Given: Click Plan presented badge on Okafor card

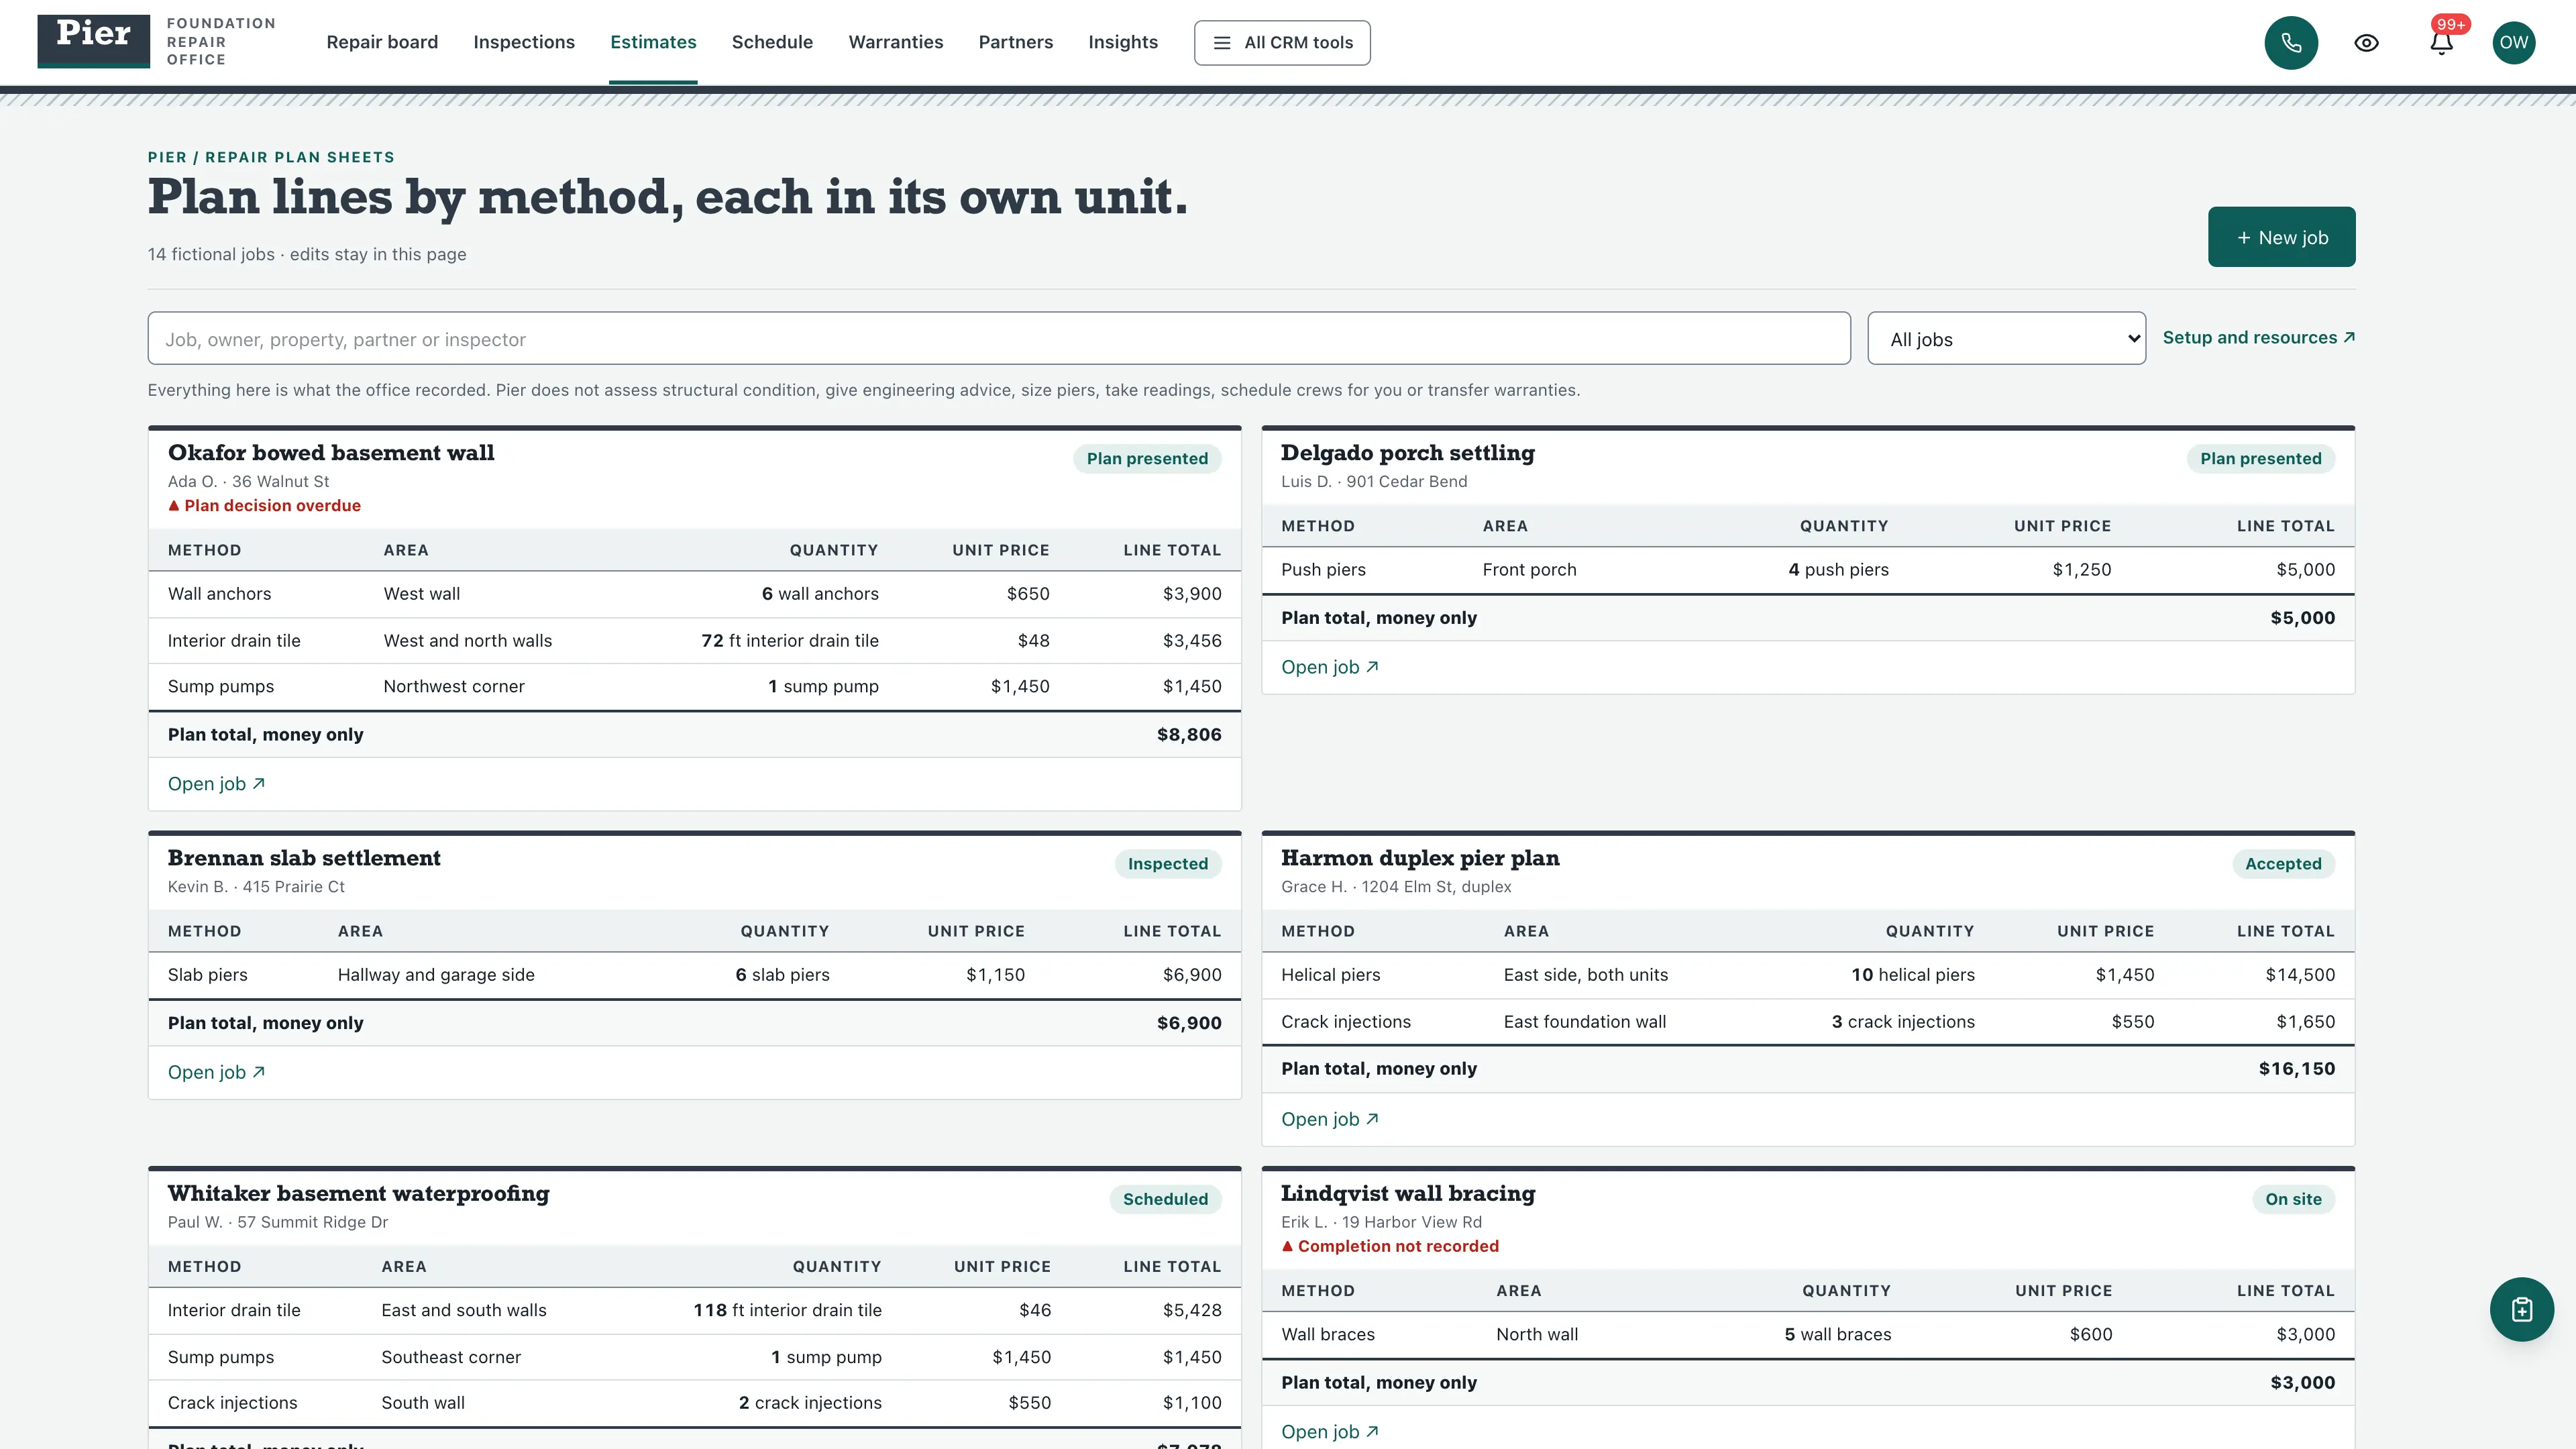Looking at the screenshot, I should [1147, 458].
